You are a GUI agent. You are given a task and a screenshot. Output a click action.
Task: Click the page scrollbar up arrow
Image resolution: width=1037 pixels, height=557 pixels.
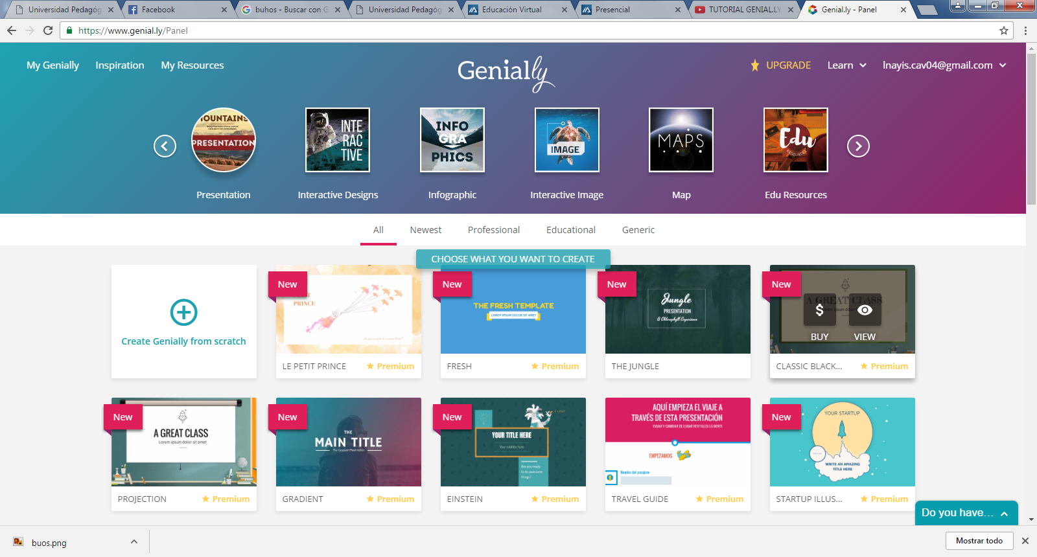[x=1031, y=49]
